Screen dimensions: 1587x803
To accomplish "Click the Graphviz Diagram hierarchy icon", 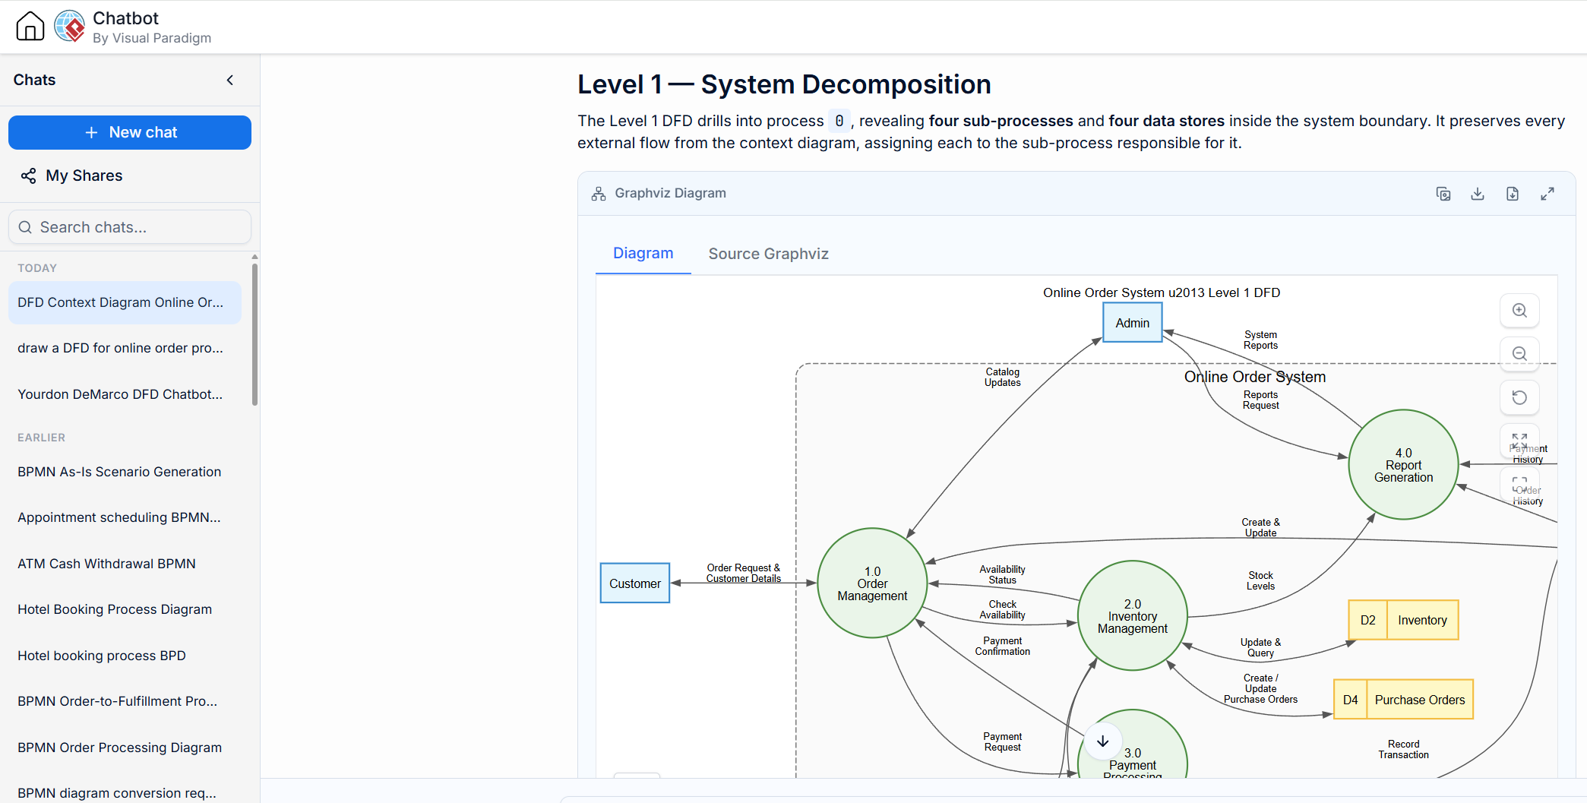I will point(599,194).
